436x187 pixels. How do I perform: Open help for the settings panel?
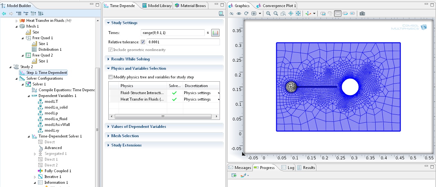coord(221,13)
